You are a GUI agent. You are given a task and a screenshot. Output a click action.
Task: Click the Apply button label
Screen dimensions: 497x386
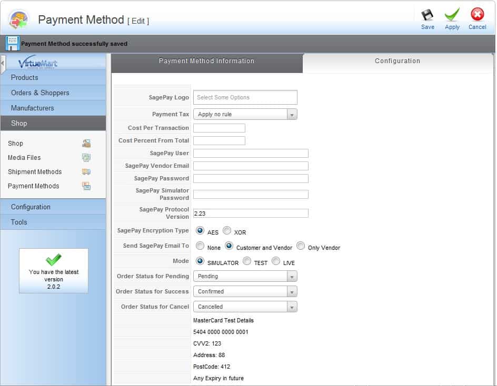point(452,27)
